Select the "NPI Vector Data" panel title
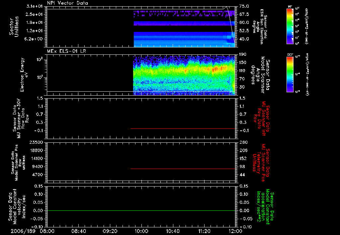 click(x=67, y=3)
